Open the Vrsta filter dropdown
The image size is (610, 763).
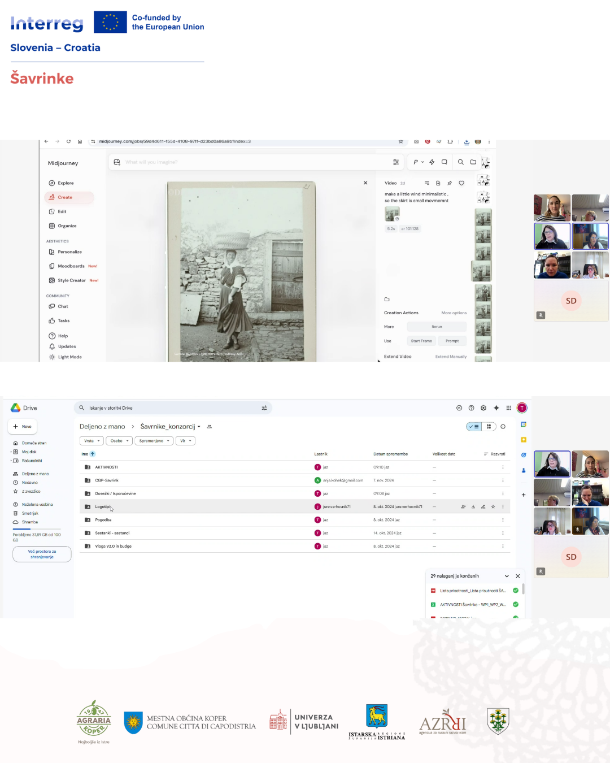coord(91,441)
